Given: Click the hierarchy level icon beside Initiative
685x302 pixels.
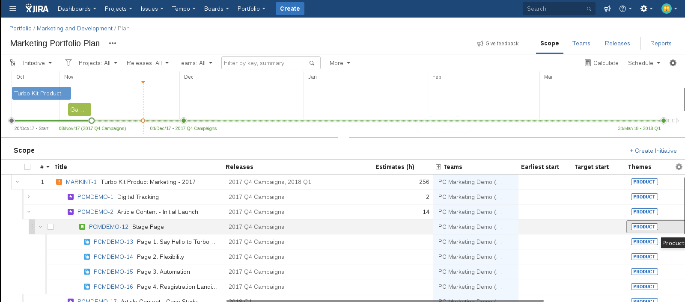Looking at the screenshot, I should [13, 63].
